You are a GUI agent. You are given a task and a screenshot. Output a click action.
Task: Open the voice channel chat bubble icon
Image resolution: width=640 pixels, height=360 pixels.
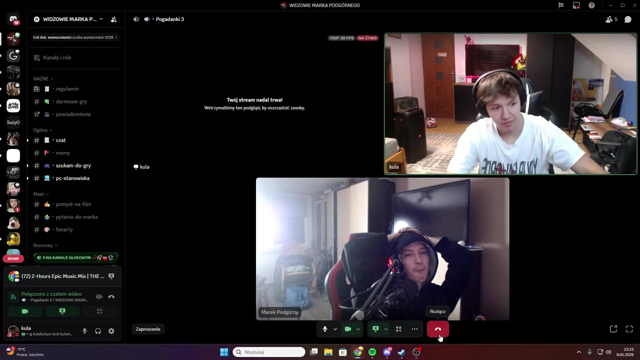click(x=628, y=19)
